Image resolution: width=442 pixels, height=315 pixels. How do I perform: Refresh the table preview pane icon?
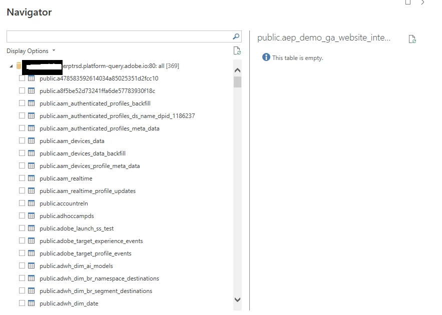[412, 39]
